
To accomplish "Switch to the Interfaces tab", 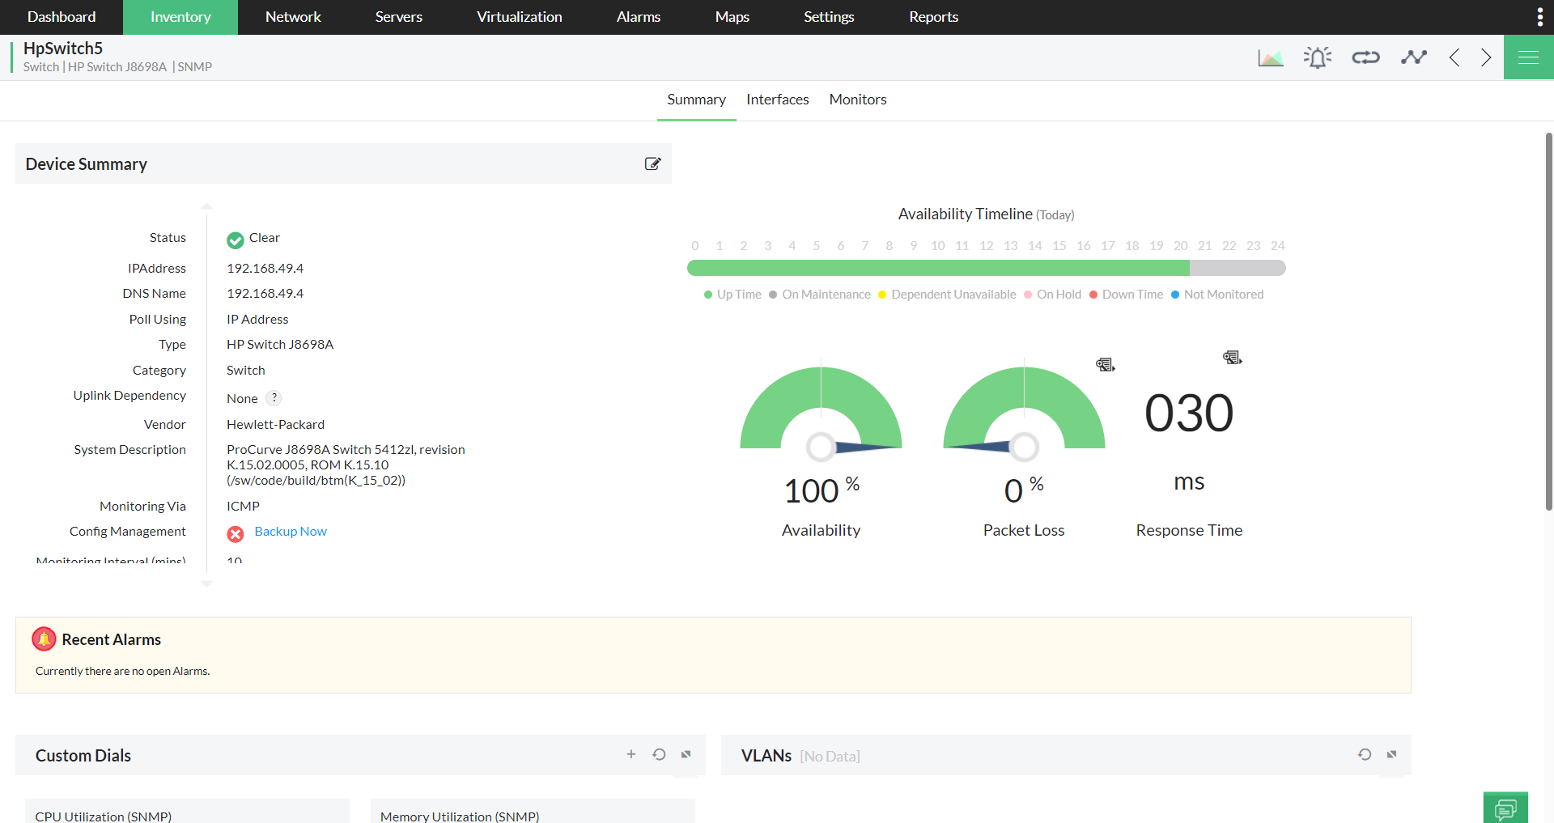I will [x=777, y=100].
